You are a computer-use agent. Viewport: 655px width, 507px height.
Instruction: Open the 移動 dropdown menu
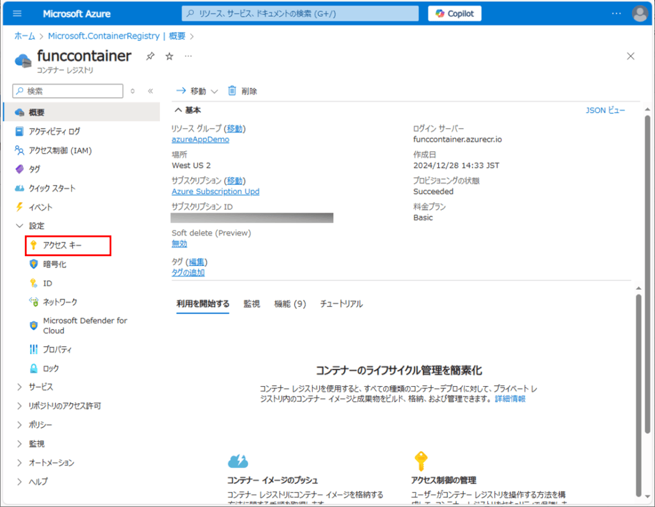(x=196, y=90)
